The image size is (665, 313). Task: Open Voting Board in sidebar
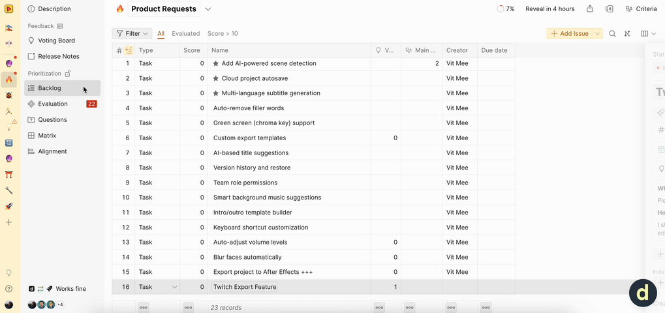click(x=56, y=40)
